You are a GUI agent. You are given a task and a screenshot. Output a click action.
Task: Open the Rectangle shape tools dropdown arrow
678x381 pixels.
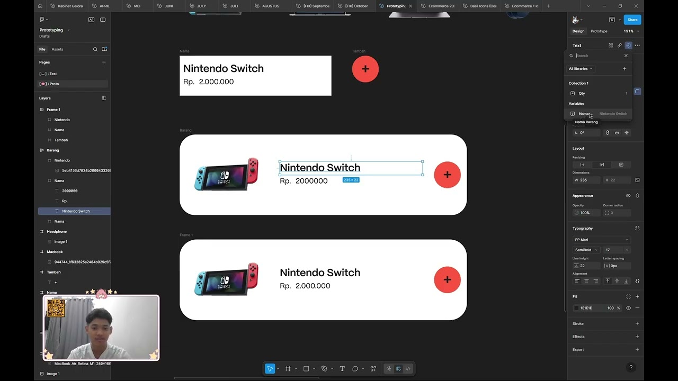[314, 369]
